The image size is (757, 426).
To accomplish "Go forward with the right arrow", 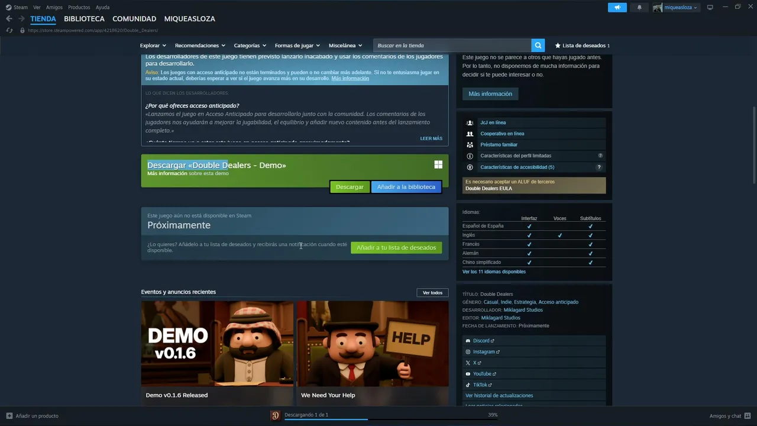I will [x=21, y=19].
